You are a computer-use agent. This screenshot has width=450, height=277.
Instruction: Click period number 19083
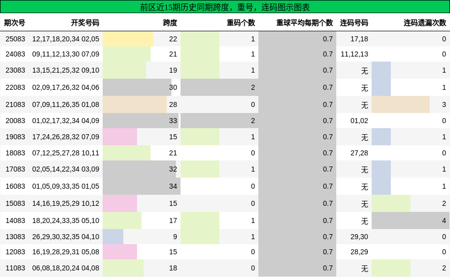[x=15, y=137]
